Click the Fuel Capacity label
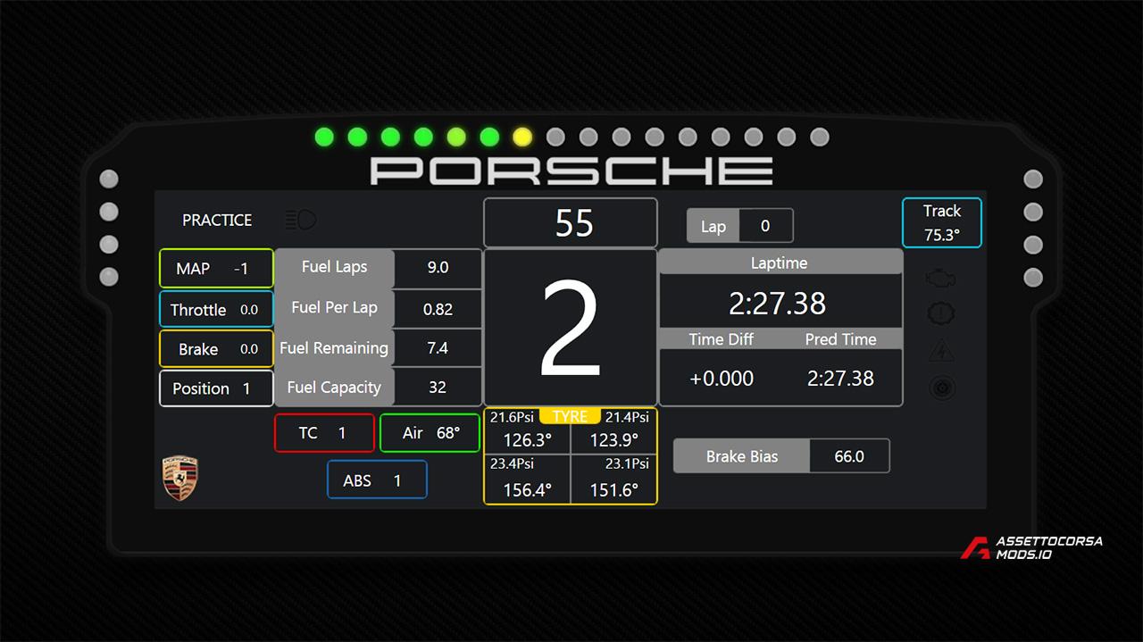 [x=334, y=387]
